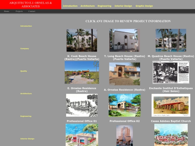Click the K. Cook Beach House caption

(82, 58)
